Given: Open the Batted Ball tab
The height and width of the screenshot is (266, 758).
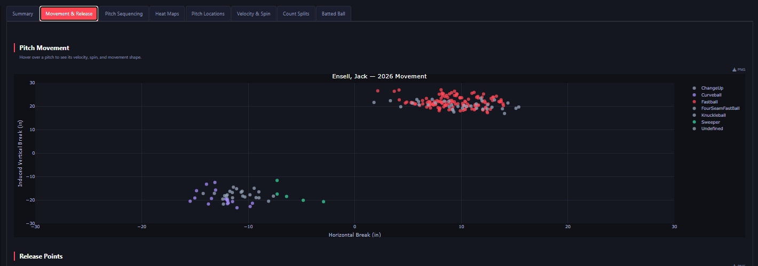Looking at the screenshot, I should 334,14.
